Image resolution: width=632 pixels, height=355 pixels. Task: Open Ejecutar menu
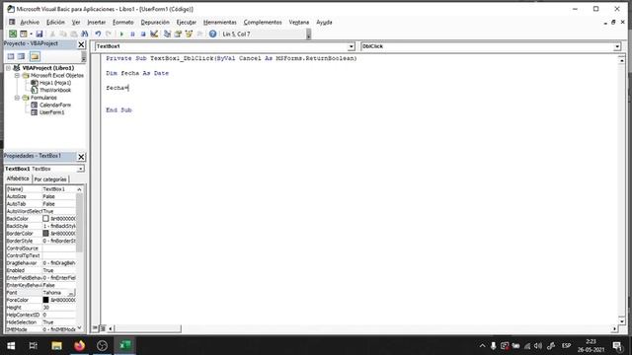coord(187,22)
